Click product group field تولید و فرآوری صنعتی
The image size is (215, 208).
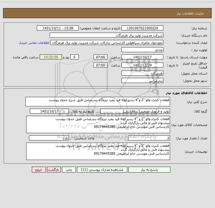tap(135, 111)
